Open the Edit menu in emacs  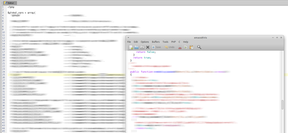[136, 42]
